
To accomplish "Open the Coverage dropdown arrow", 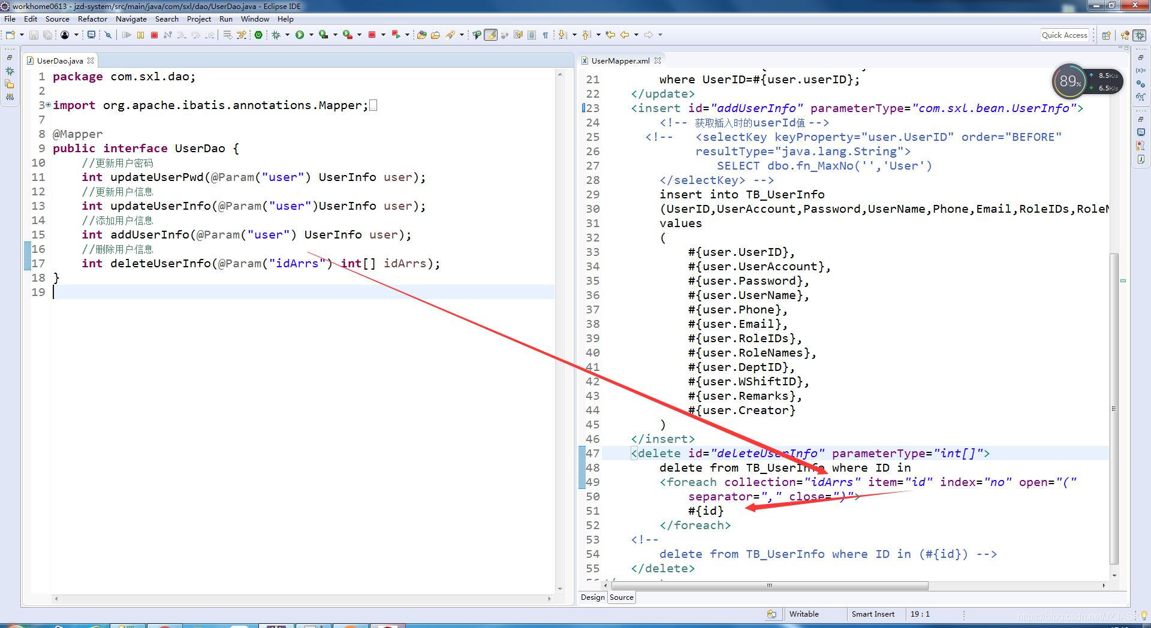I will pyautogui.click(x=335, y=35).
